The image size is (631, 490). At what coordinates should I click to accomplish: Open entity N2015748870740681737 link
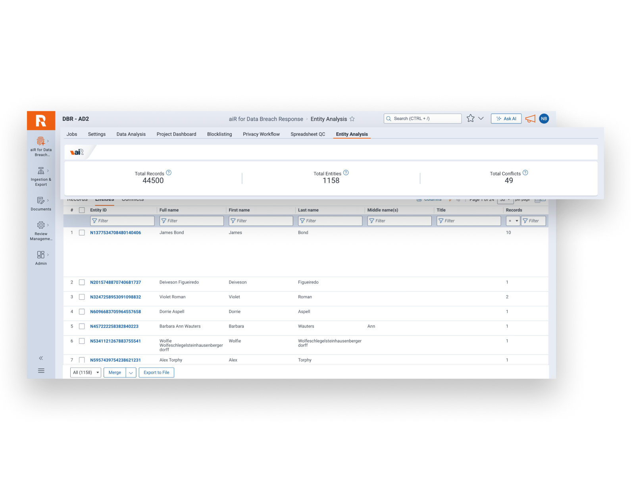tap(115, 282)
